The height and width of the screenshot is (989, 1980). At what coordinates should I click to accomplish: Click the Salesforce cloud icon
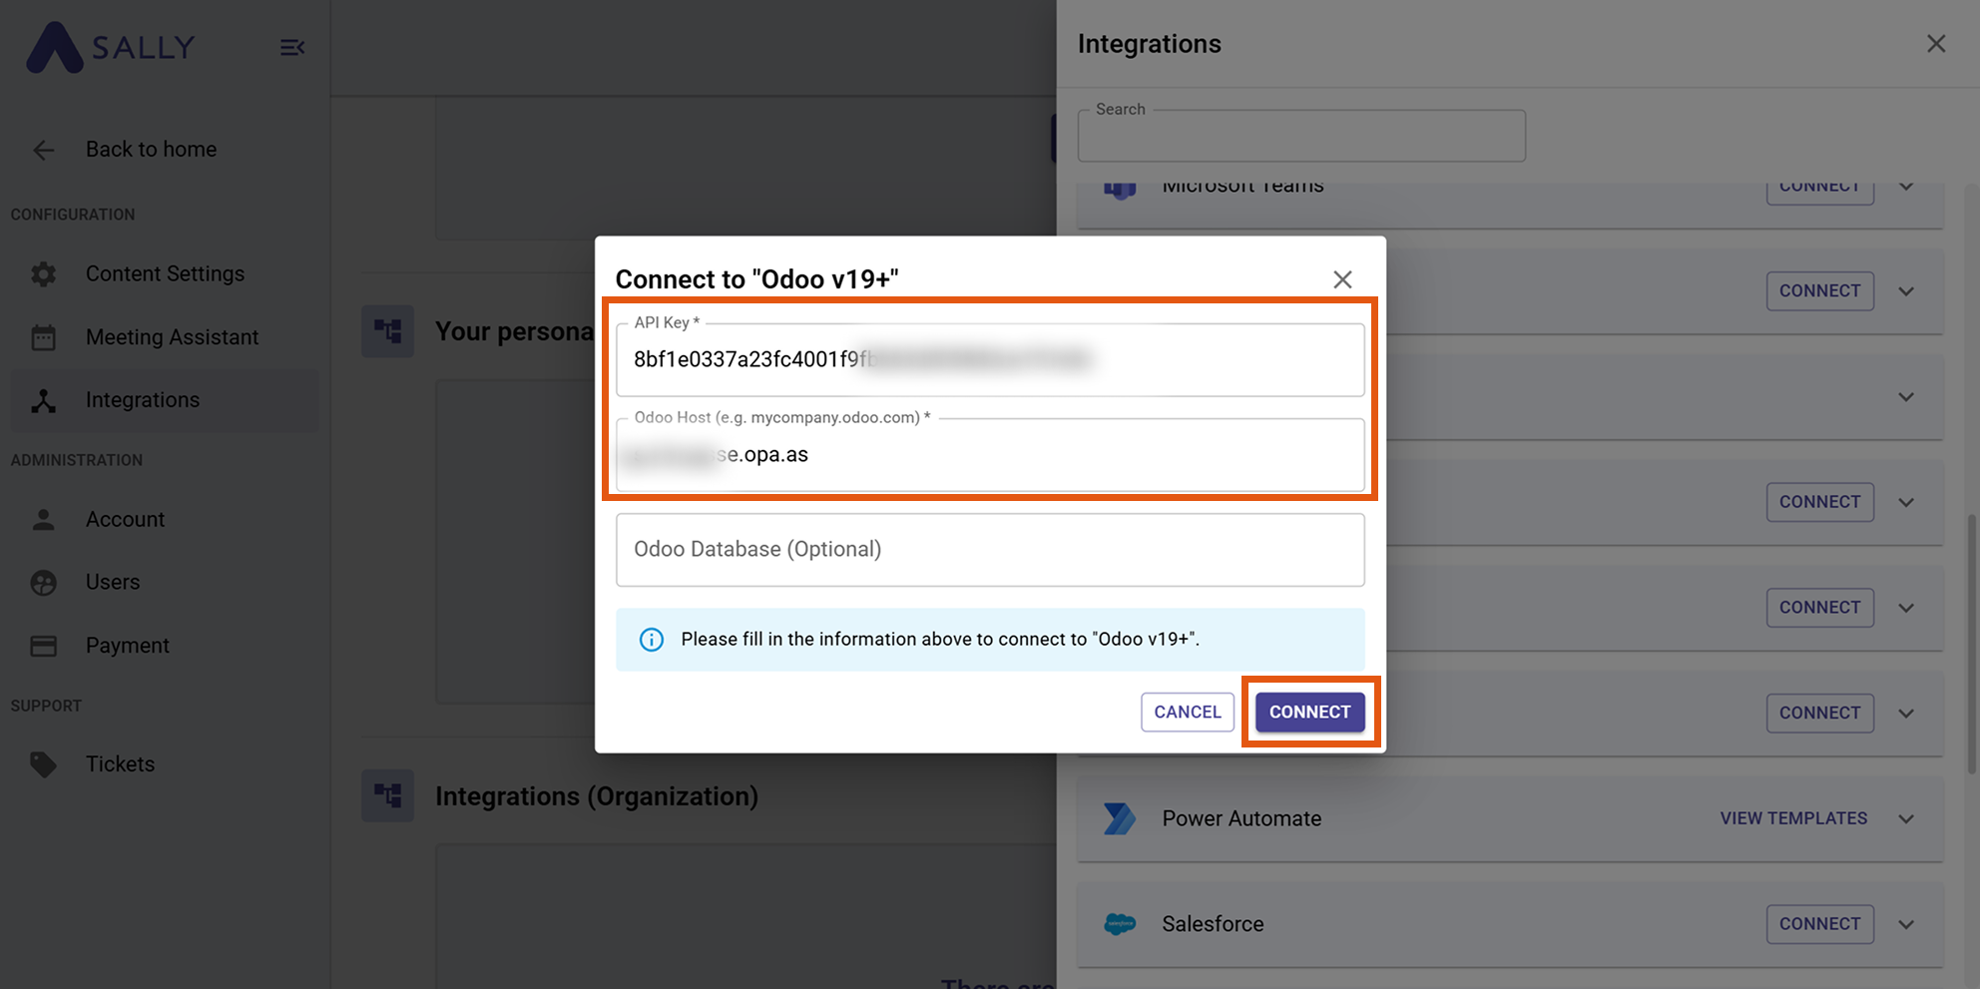click(1120, 924)
